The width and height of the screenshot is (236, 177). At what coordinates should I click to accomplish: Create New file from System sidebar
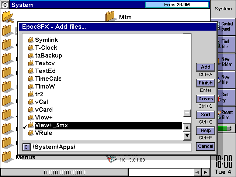point(227,80)
